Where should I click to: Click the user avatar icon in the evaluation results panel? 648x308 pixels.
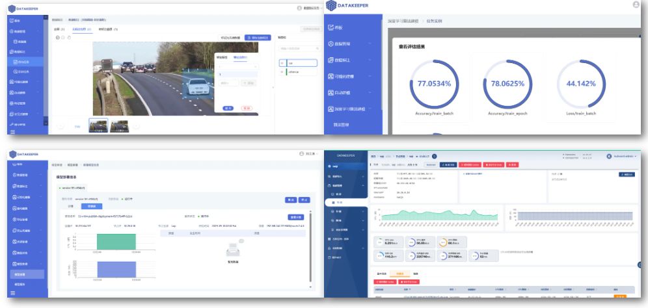coord(636,5)
